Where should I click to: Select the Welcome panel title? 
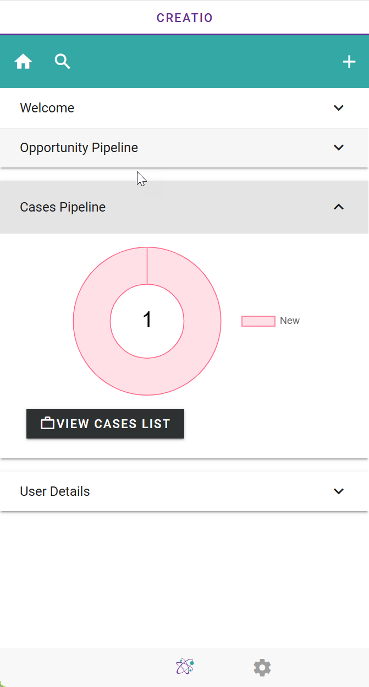(x=47, y=108)
